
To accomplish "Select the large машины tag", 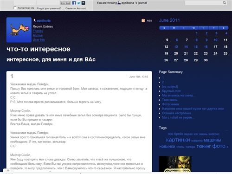I will pyautogui.click(x=213, y=140).
